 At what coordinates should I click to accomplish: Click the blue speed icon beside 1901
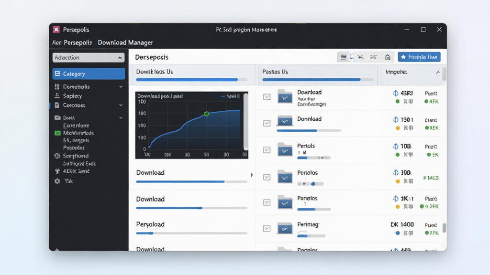(x=396, y=120)
